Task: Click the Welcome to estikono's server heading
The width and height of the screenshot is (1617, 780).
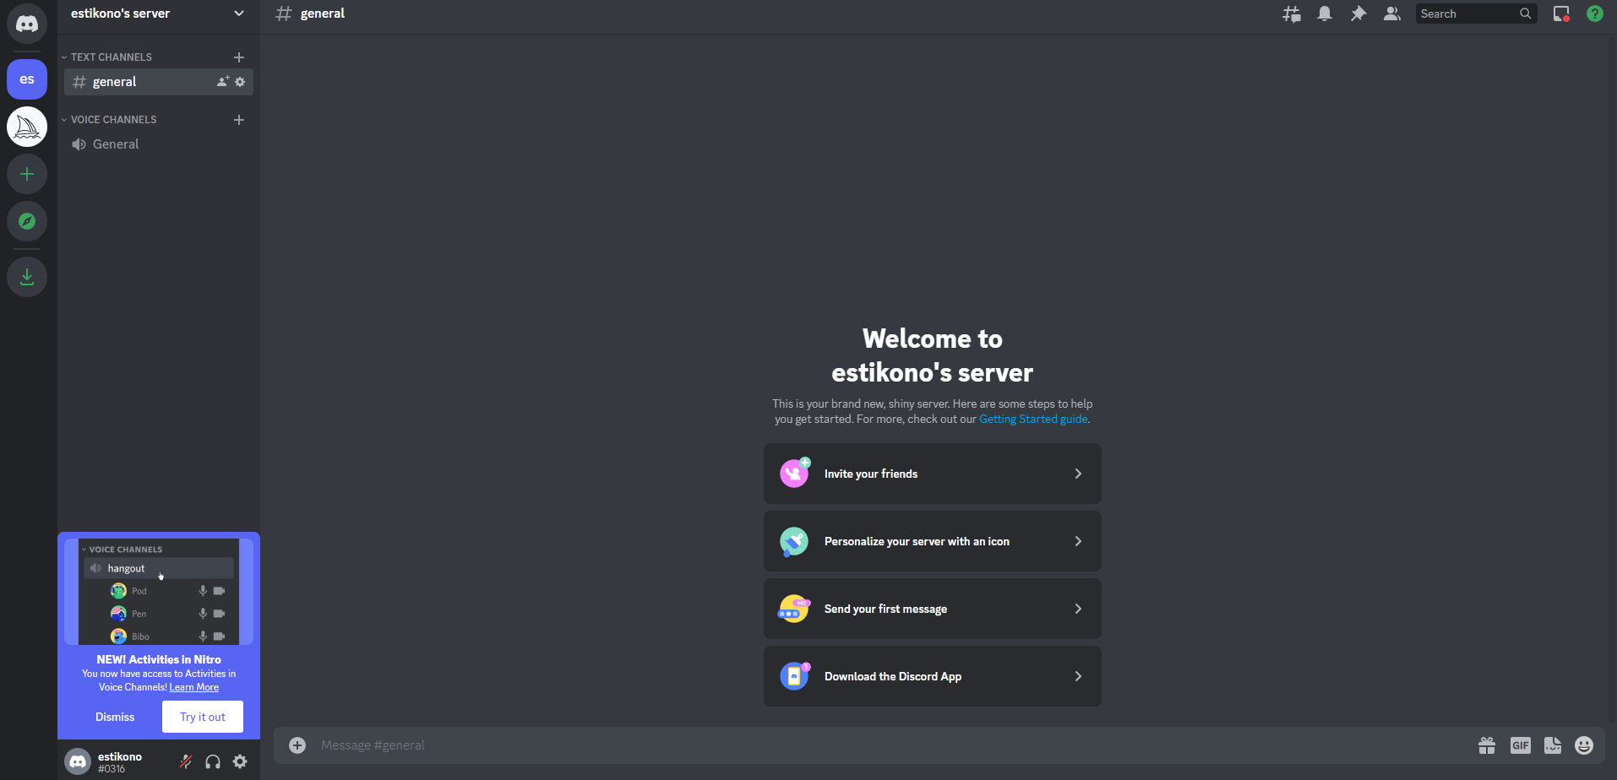Action: click(933, 355)
